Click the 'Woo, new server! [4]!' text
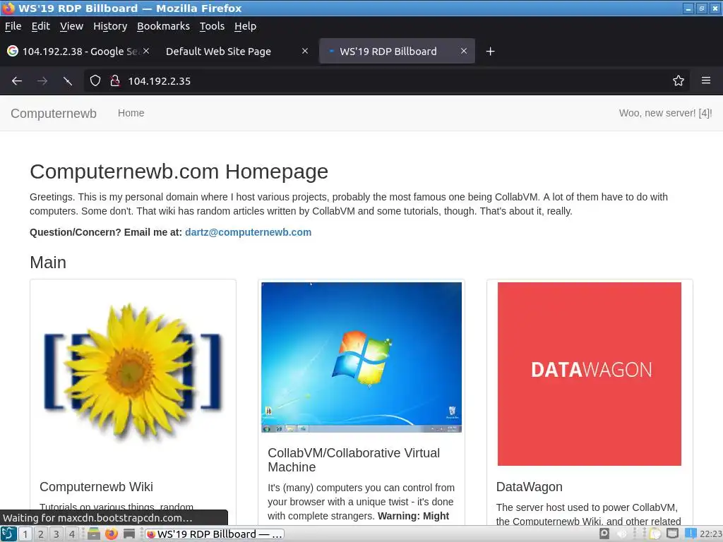This screenshot has height=542, width=723. [x=665, y=113]
